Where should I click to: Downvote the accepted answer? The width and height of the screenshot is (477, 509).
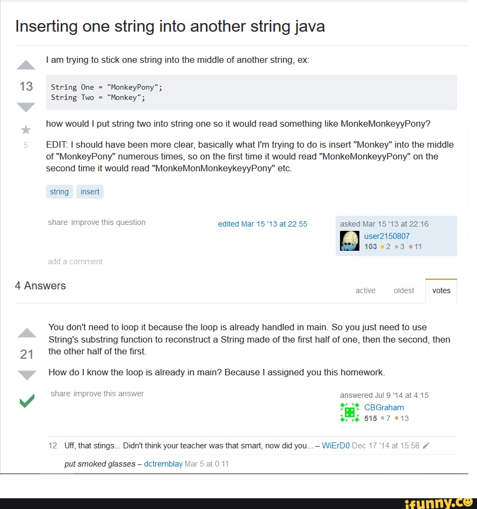[27, 374]
